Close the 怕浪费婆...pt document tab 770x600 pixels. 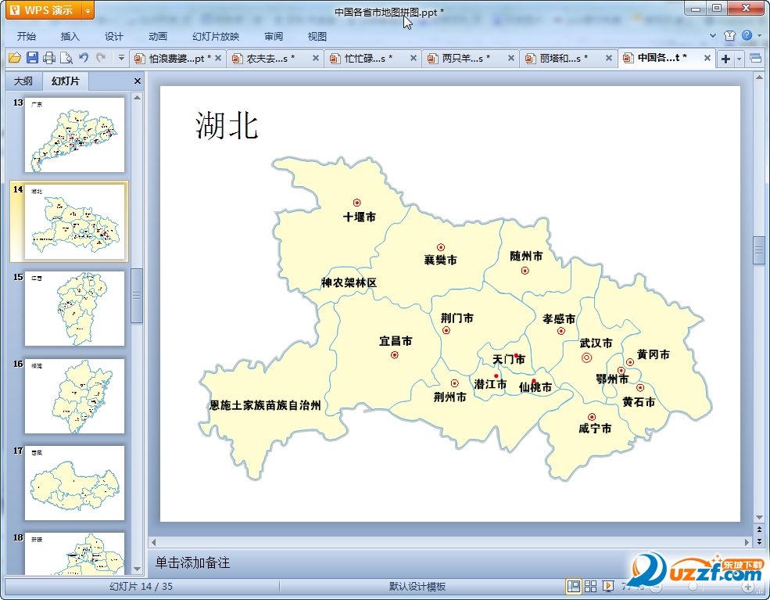point(218,58)
